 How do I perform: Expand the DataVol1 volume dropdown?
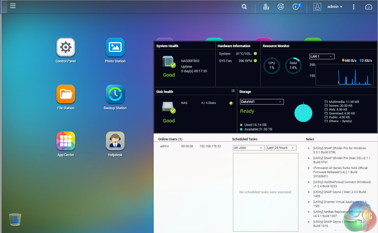click(262, 102)
